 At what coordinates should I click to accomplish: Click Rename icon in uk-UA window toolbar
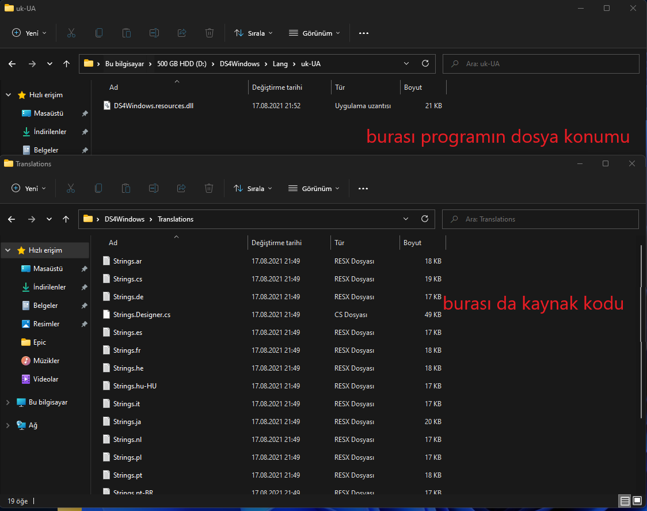coord(154,33)
